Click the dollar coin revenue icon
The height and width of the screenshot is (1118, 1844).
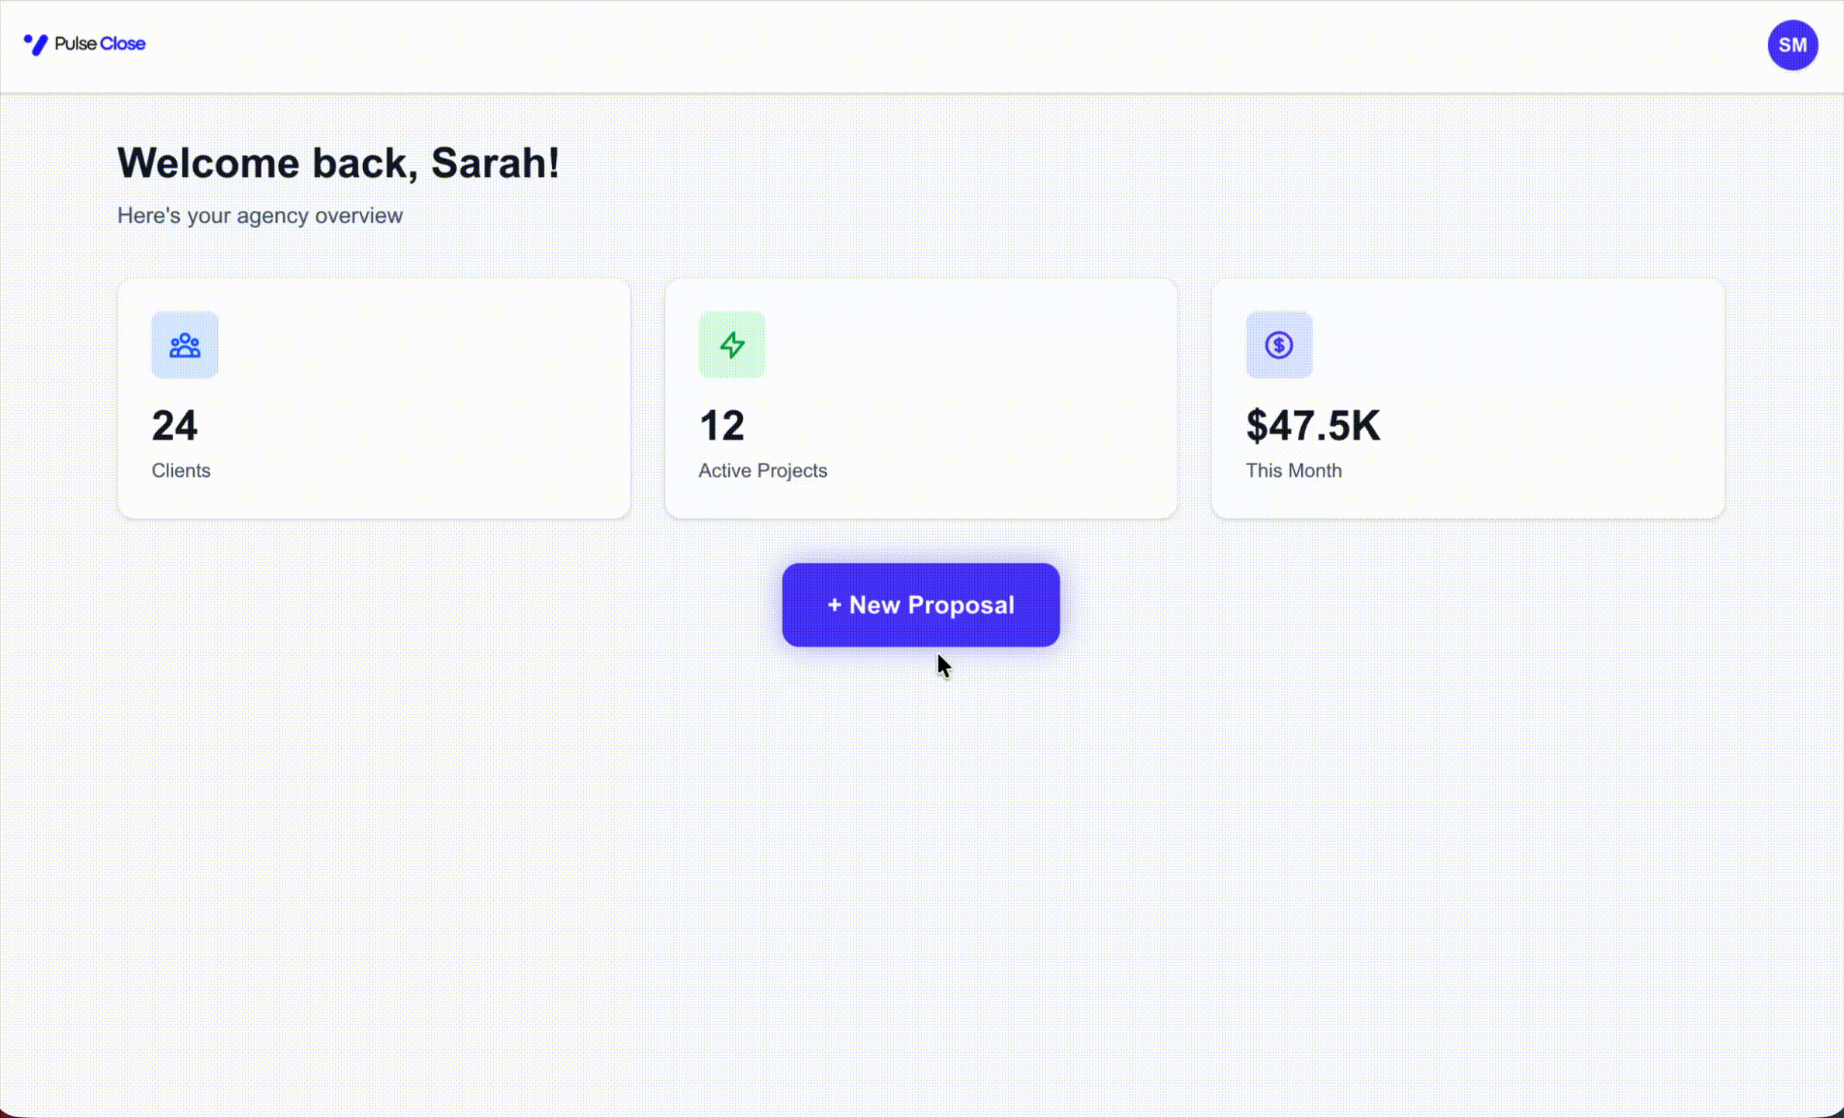tap(1279, 345)
